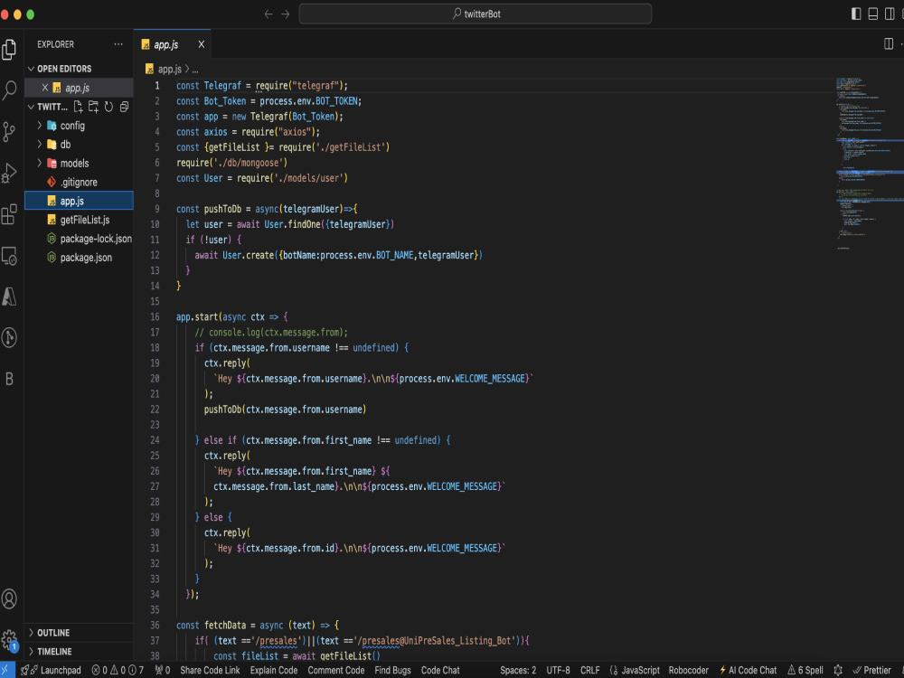This screenshot has height=678, width=904.
Task: Close app.js in Open Editors list
Action: click(x=45, y=88)
